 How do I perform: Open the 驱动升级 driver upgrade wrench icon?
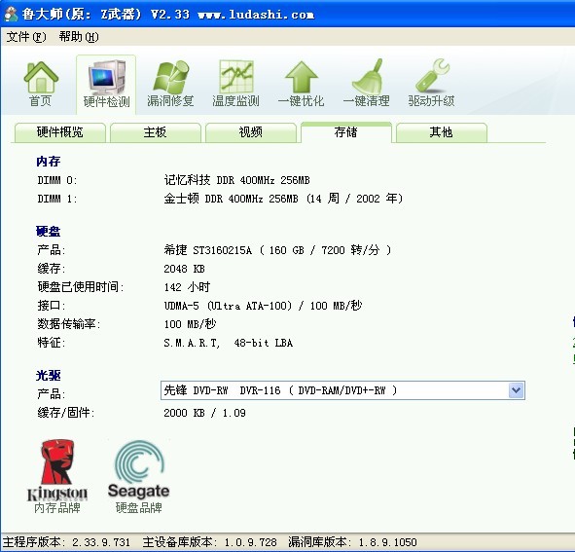[432, 84]
